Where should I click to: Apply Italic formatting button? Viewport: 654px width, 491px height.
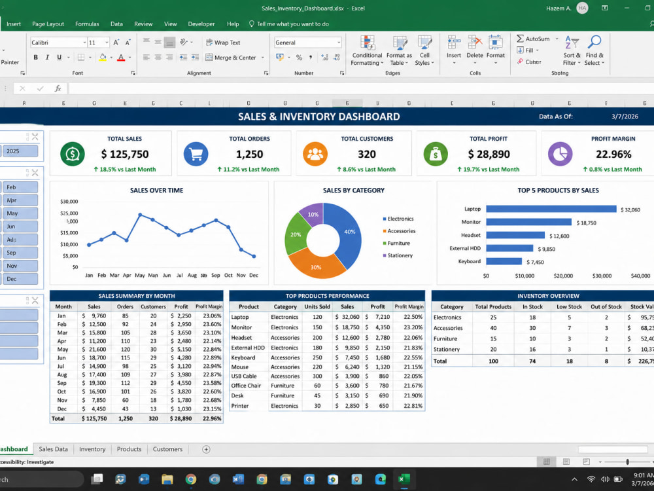pyautogui.click(x=47, y=58)
